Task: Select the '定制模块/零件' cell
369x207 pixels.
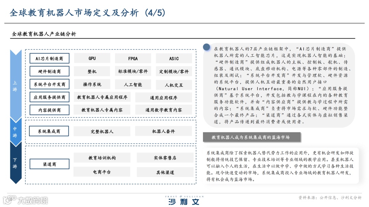Action: 174,71
